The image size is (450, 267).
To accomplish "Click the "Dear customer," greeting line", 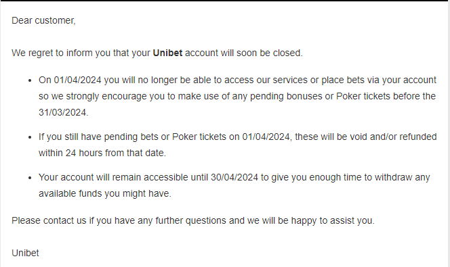I will tap(43, 20).
